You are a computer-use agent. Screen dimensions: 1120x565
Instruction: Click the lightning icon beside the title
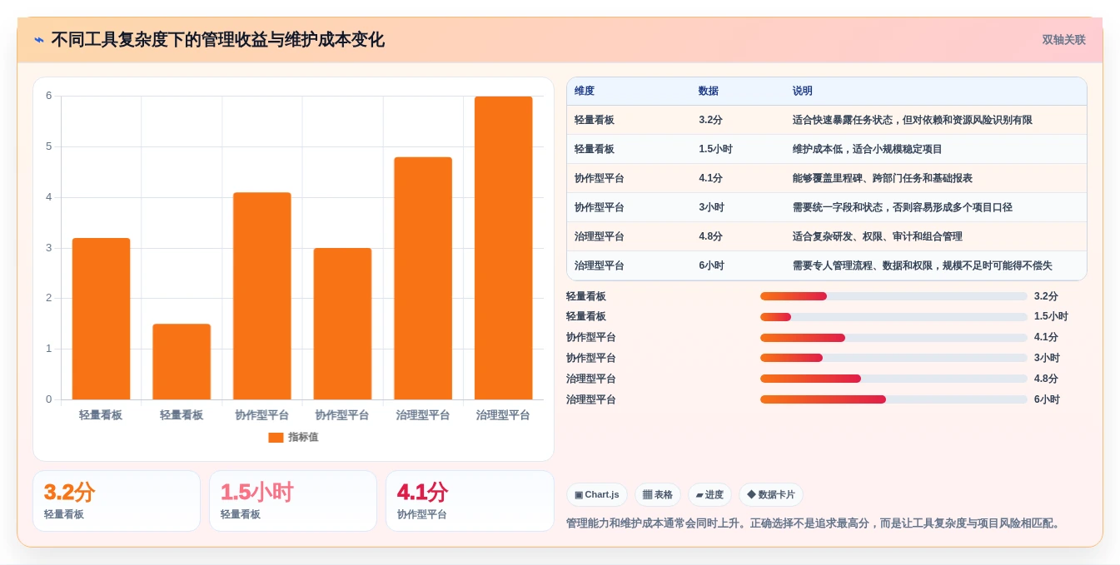[38, 40]
